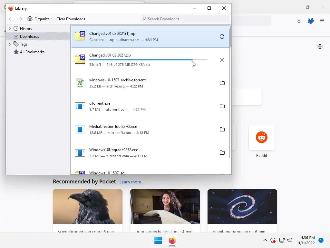This screenshot has height=248, width=330.
Task: Focus the Search Downloads field
Action: (x=185, y=19)
